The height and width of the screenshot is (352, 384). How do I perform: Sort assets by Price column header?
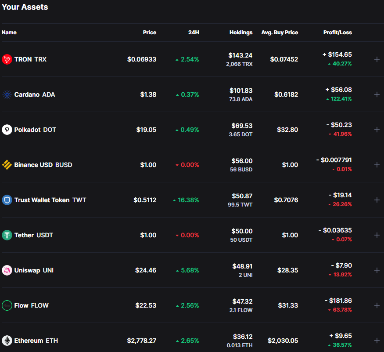click(x=149, y=33)
